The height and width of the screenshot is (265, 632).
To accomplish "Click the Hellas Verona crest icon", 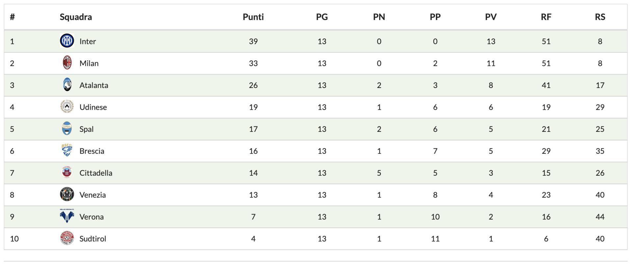I will pyautogui.click(x=67, y=216).
